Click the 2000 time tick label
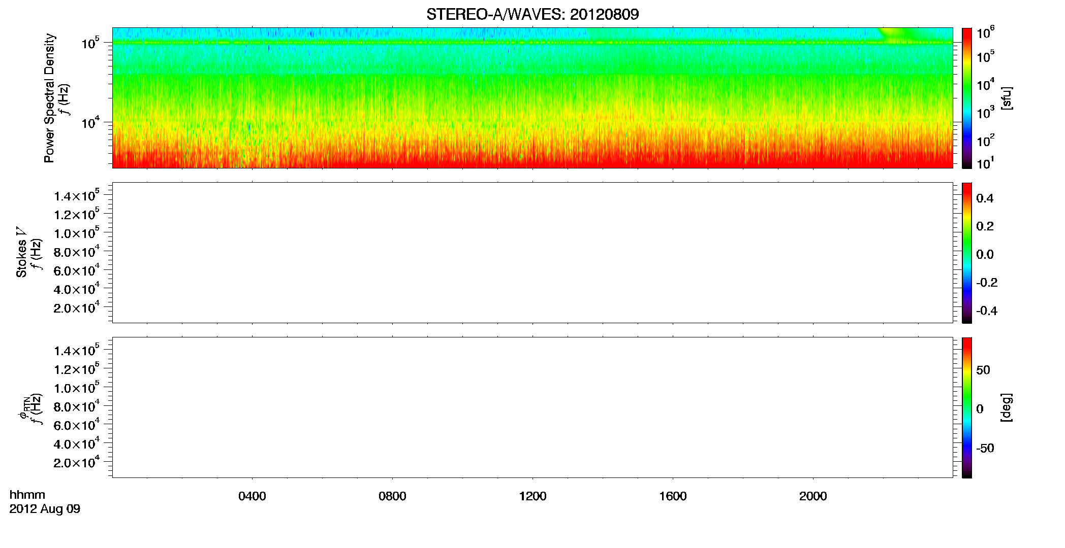 click(x=813, y=496)
